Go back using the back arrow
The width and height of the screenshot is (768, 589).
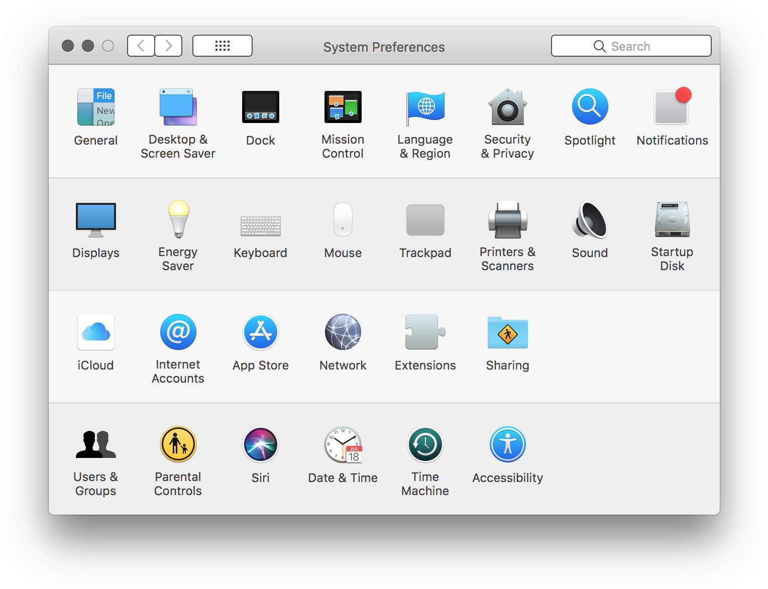(141, 45)
